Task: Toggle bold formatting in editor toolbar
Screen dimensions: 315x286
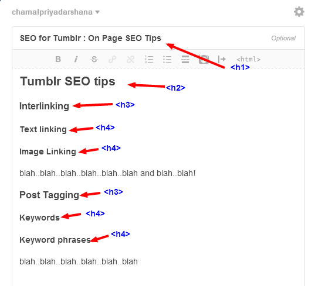Action: (x=58, y=59)
